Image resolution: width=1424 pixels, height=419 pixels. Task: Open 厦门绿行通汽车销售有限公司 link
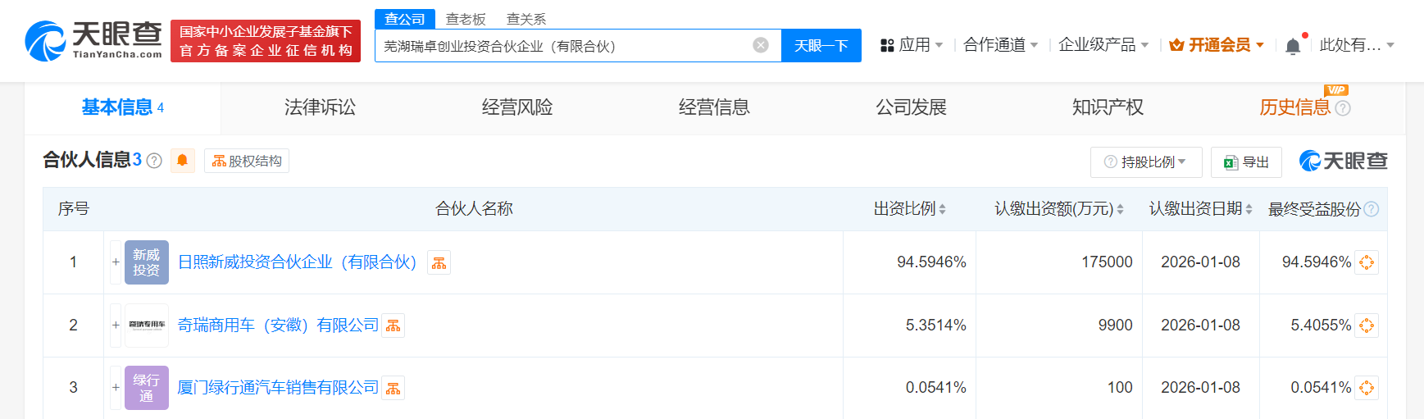pos(278,388)
